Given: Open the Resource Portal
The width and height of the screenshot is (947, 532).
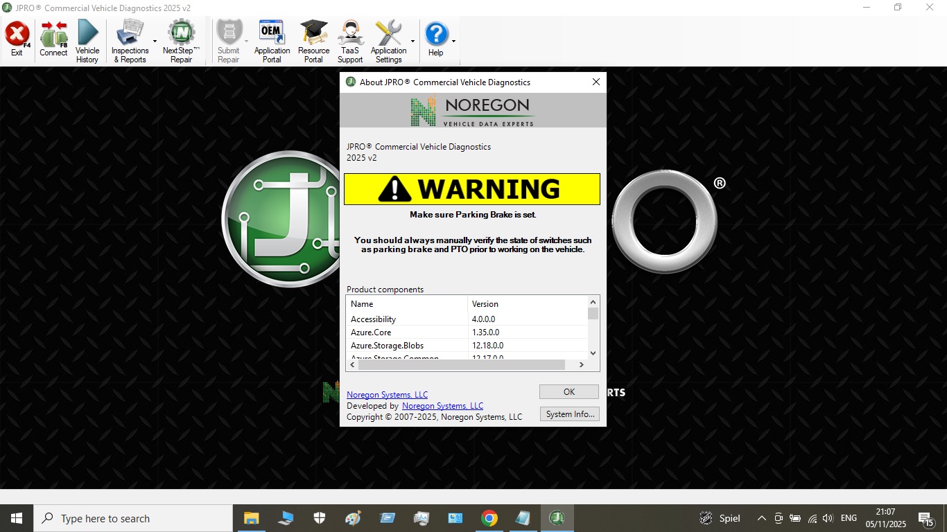Looking at the screenshot, I should pyautogui.click(x=314, y=42).
